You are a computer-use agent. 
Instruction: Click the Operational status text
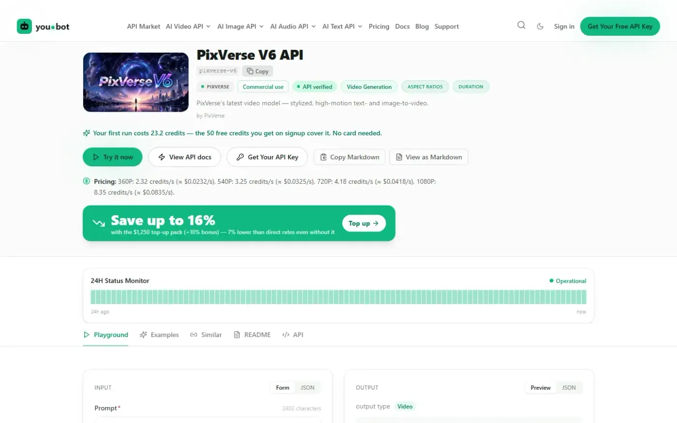click(x=571, y=281)
